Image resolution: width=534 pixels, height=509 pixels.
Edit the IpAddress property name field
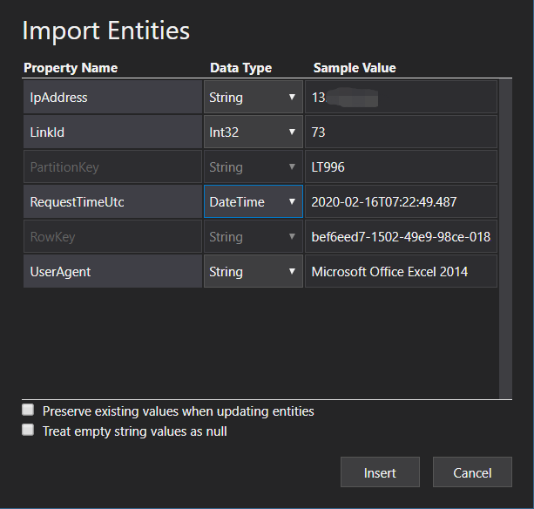[x=113, y=98]
